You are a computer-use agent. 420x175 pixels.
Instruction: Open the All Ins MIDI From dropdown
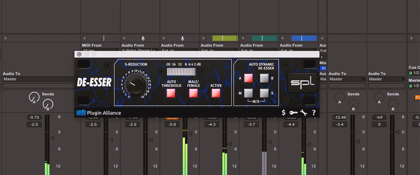pos(100,50)
